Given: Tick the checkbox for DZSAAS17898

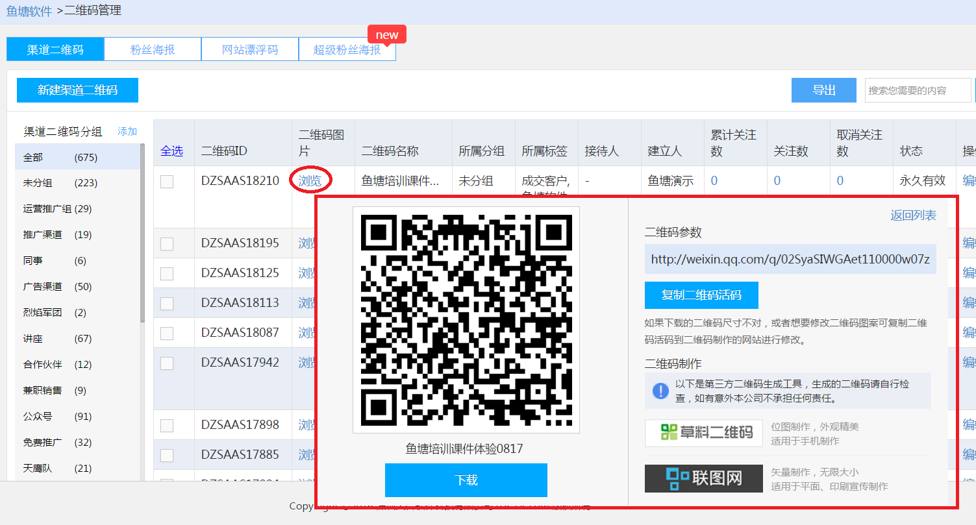Looking at the screenshot, I should [167, 426].
